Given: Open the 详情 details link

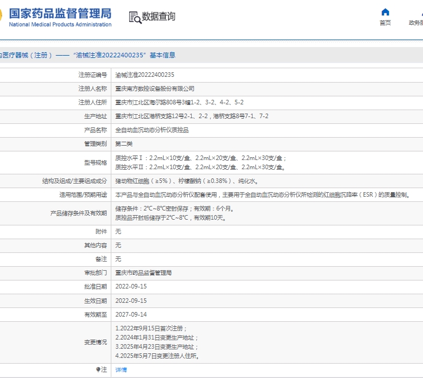Looking at the screenshot, I should [x=121, y=369].
